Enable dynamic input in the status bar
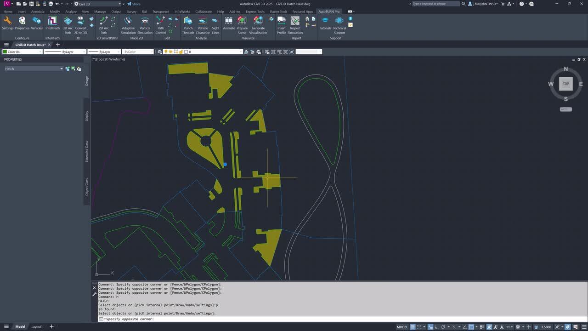The width and height of the screenshot is (588, 331). [x=430, y=326]
